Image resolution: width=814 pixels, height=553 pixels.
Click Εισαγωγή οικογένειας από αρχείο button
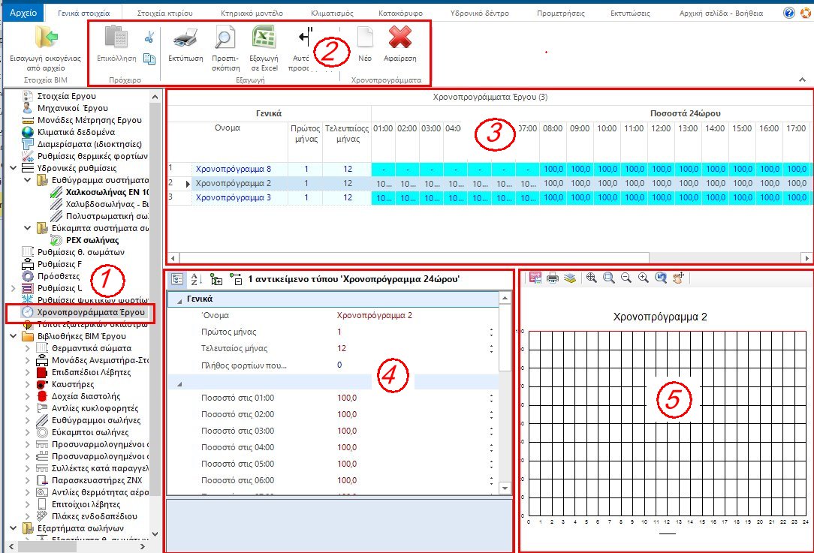coord(45,47)
